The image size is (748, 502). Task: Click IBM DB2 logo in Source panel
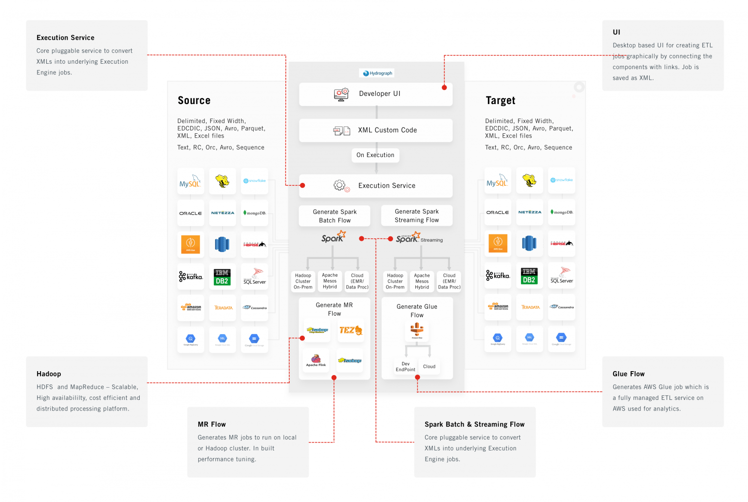coord(223,276)
